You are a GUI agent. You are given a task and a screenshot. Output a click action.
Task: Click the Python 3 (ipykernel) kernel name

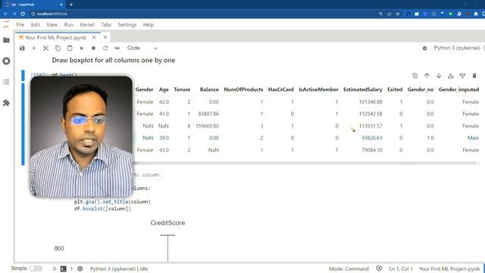click(457, 48)
